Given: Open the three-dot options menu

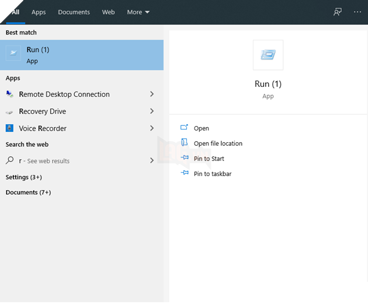Looking at the screenshot, I should (357, 12).
